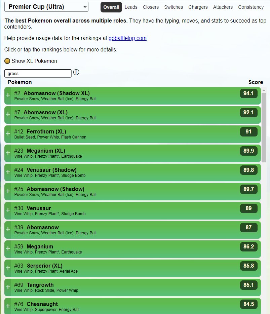The image size is (270, 314).
Task: Click the Pokemon column header
Action: 20,82
